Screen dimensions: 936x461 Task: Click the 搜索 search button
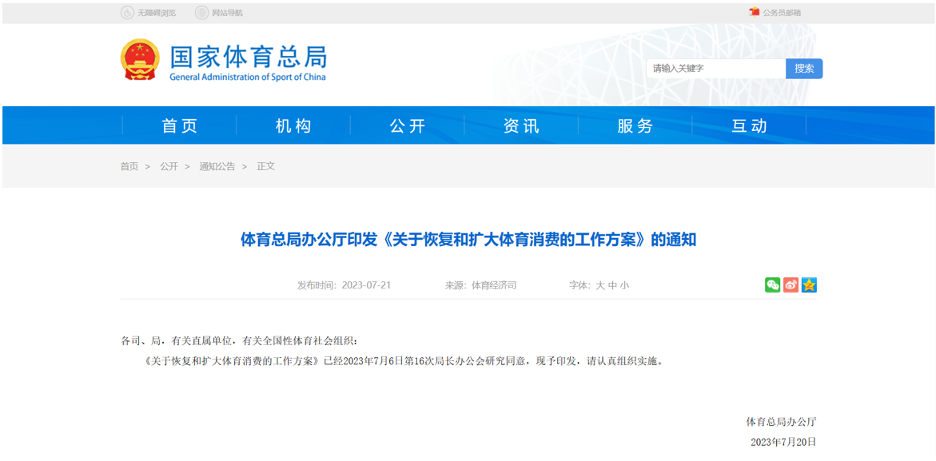804,69
